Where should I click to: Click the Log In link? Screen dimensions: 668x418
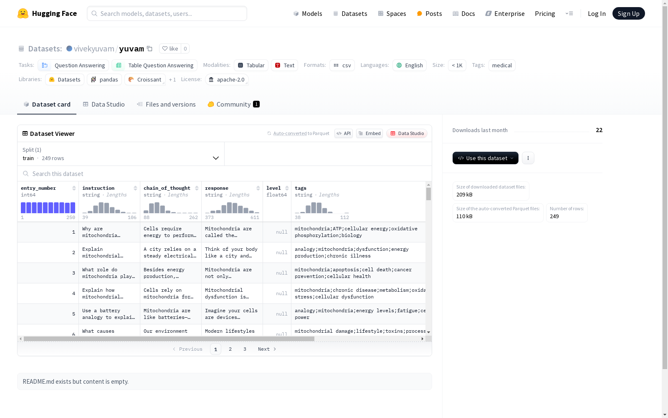(x=597, y=13)
